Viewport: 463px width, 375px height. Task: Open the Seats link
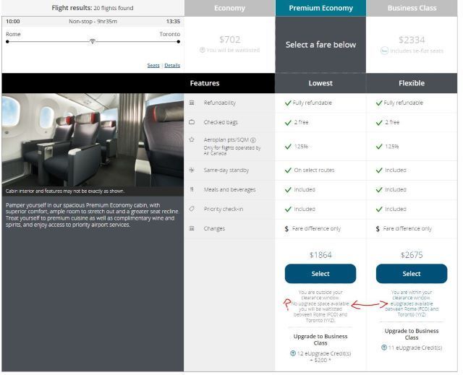tap(153, 66)
